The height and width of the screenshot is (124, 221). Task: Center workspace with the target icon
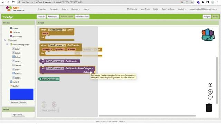(210, 85)
